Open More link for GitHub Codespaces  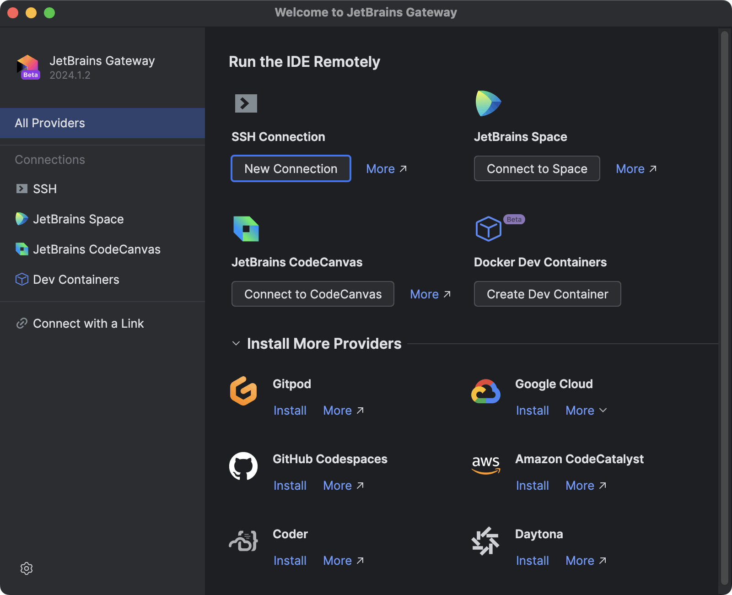(344, 486)
